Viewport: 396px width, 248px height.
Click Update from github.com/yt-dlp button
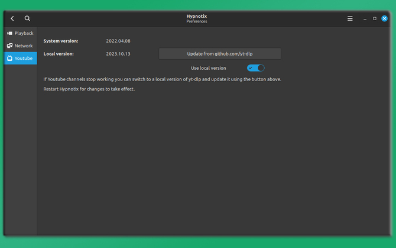(220, 54)
